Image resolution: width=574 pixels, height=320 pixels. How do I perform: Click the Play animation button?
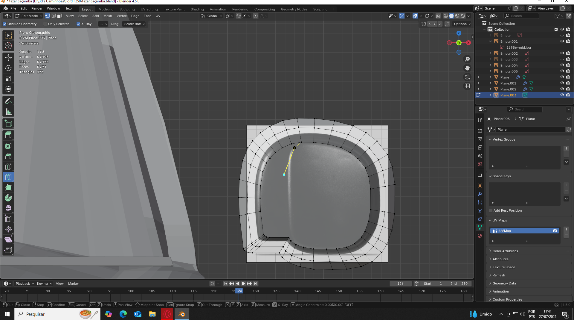click(x=244, y=284)
